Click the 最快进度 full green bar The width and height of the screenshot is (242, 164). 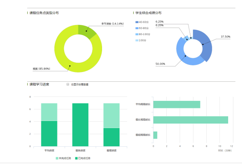[x=80, y=125]
